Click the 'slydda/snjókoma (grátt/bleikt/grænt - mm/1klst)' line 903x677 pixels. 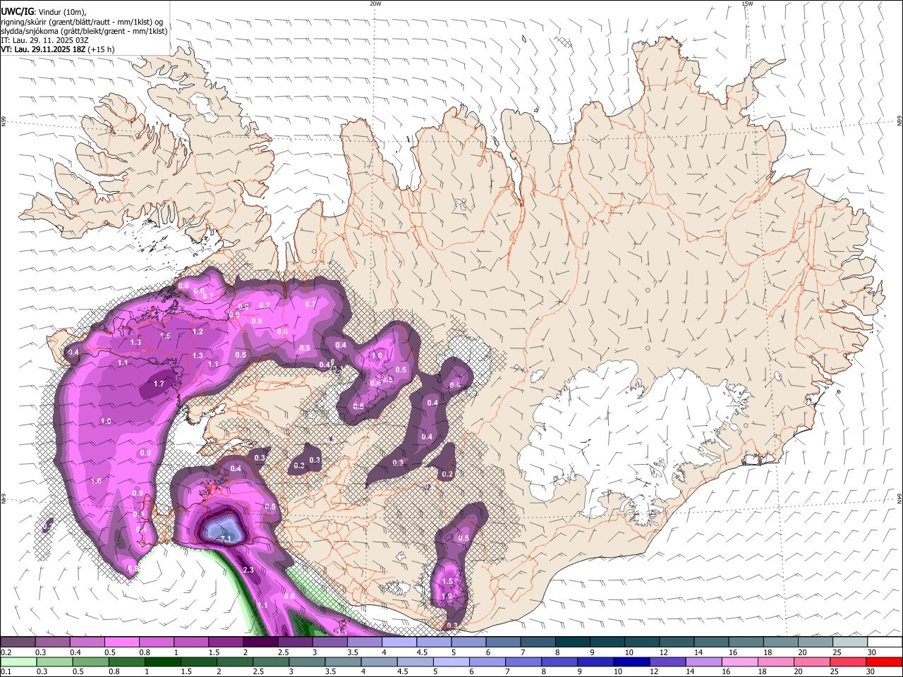pyautogui.click(x=84, y=31)
